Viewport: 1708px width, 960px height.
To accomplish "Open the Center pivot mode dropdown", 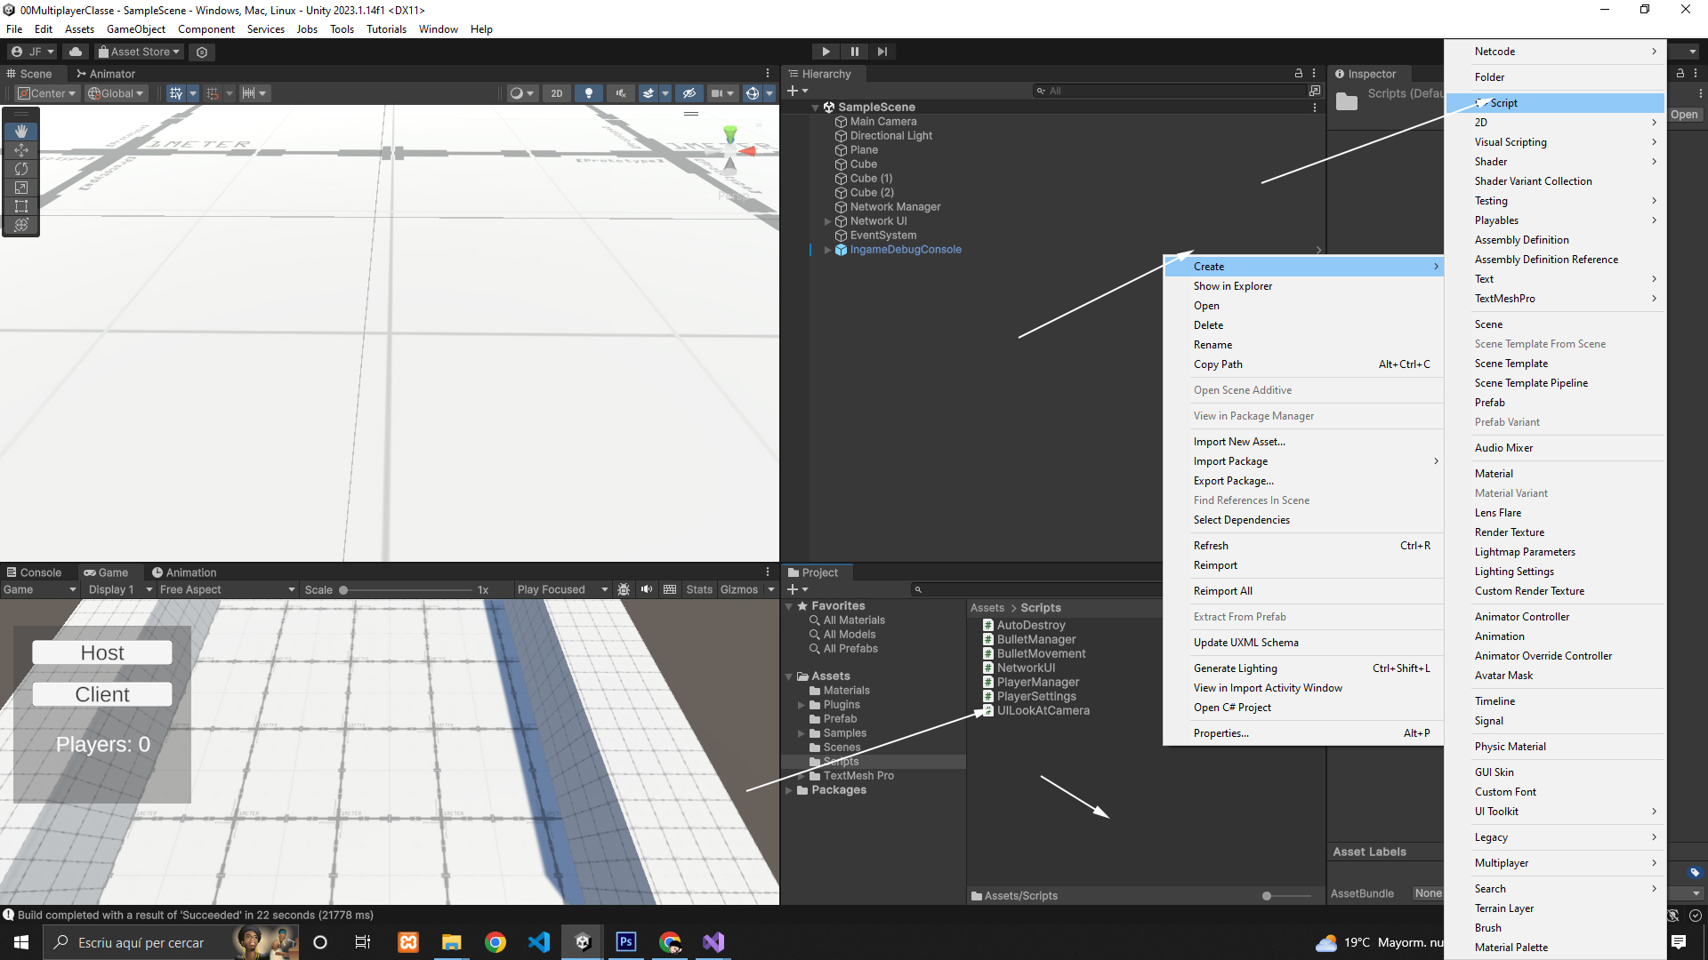I will click(x=47, y=93).
